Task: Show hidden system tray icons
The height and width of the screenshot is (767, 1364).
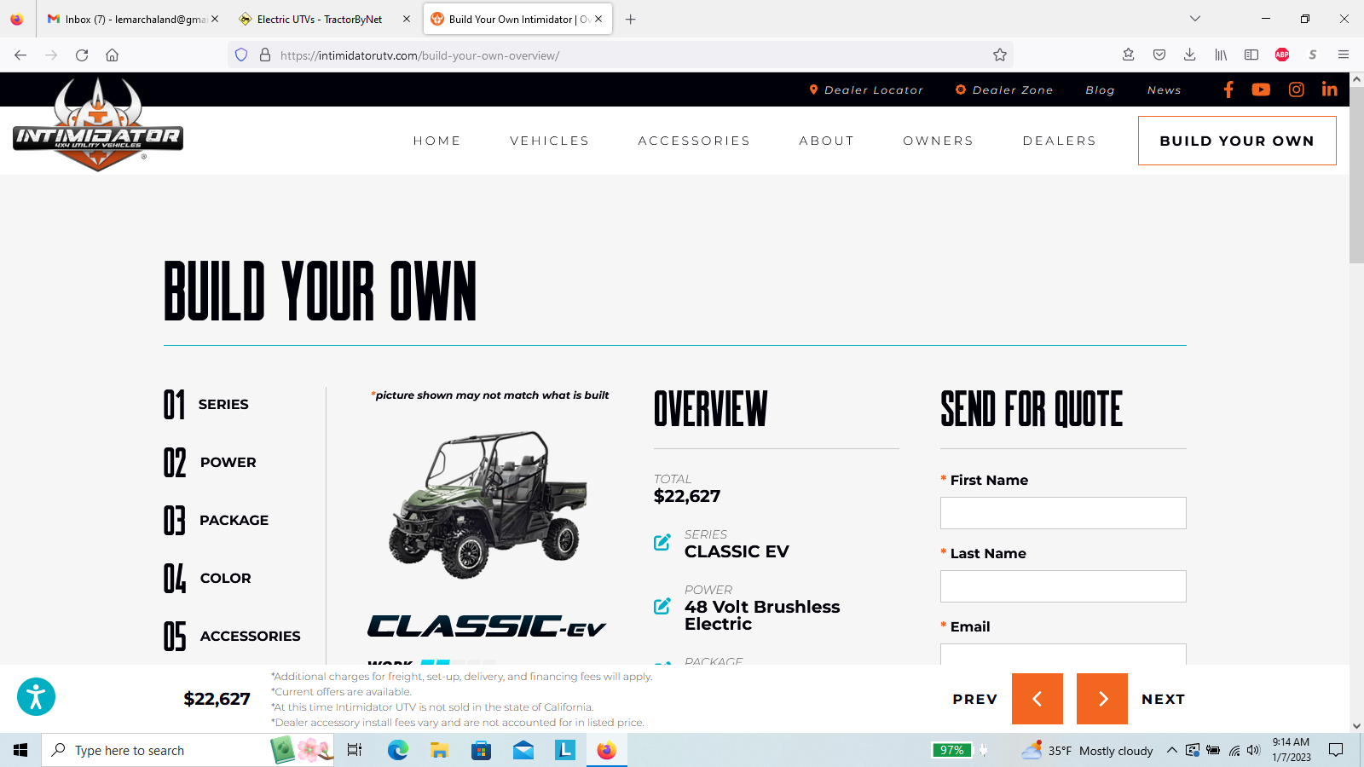Action: point(1171,750)
